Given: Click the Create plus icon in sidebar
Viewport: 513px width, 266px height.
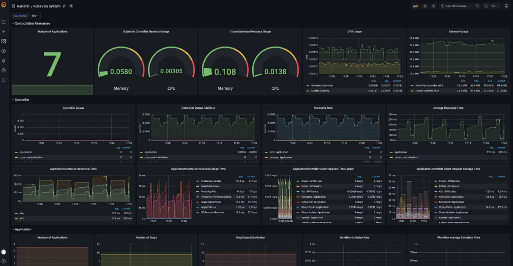Looking at the screenshot, I should coord(3,31).
